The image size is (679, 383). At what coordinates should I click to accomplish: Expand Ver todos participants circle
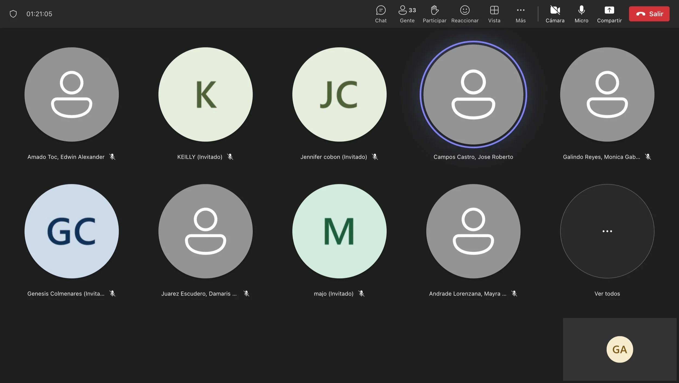tap(607, 231)
